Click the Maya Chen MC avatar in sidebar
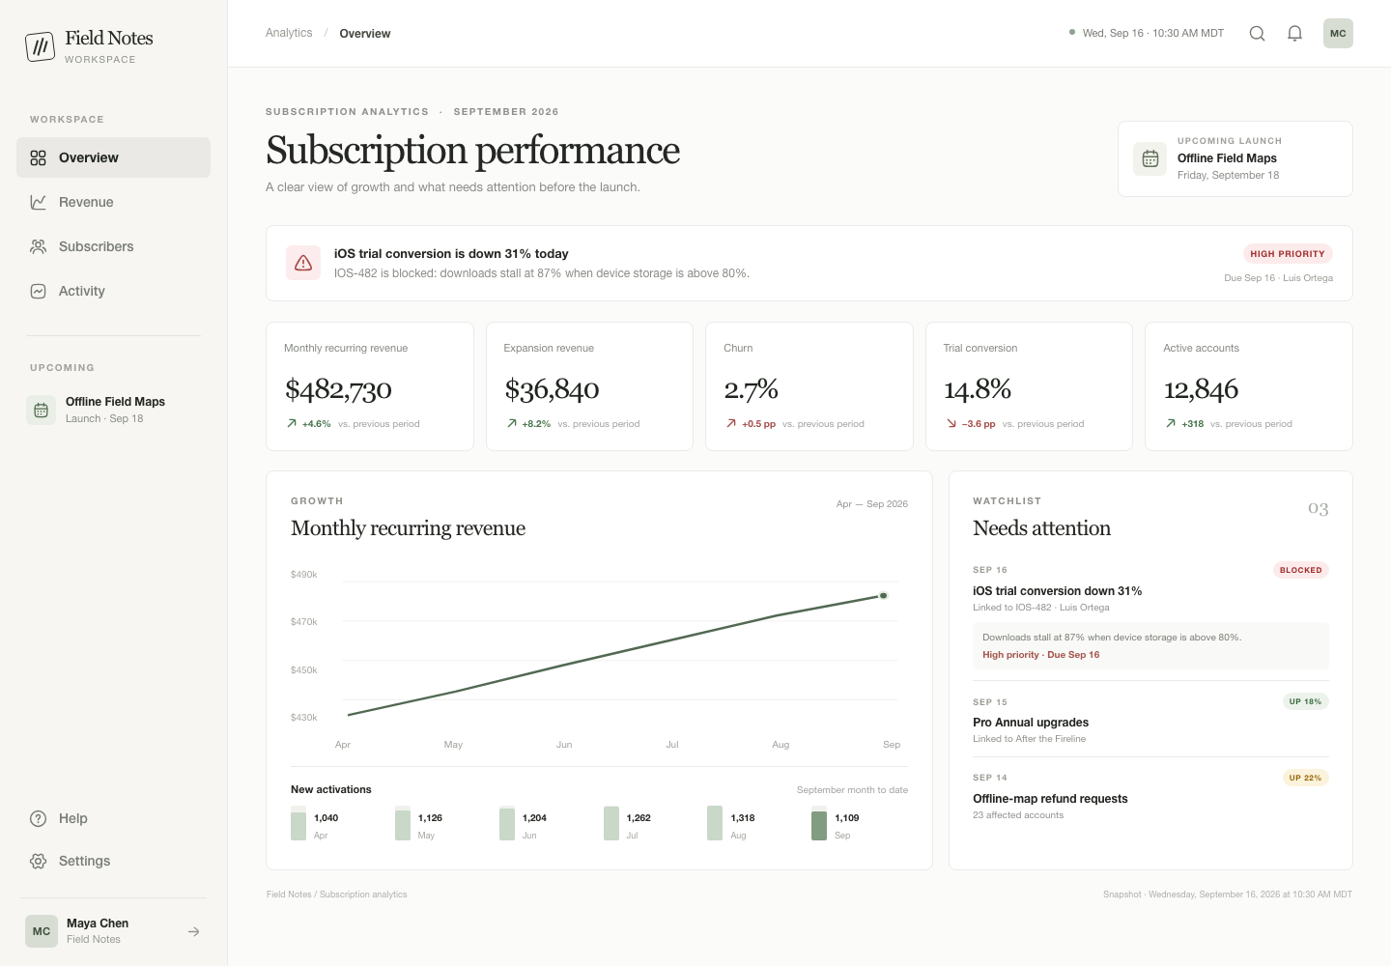1391x966 pixels. click(x=42, y=931)
